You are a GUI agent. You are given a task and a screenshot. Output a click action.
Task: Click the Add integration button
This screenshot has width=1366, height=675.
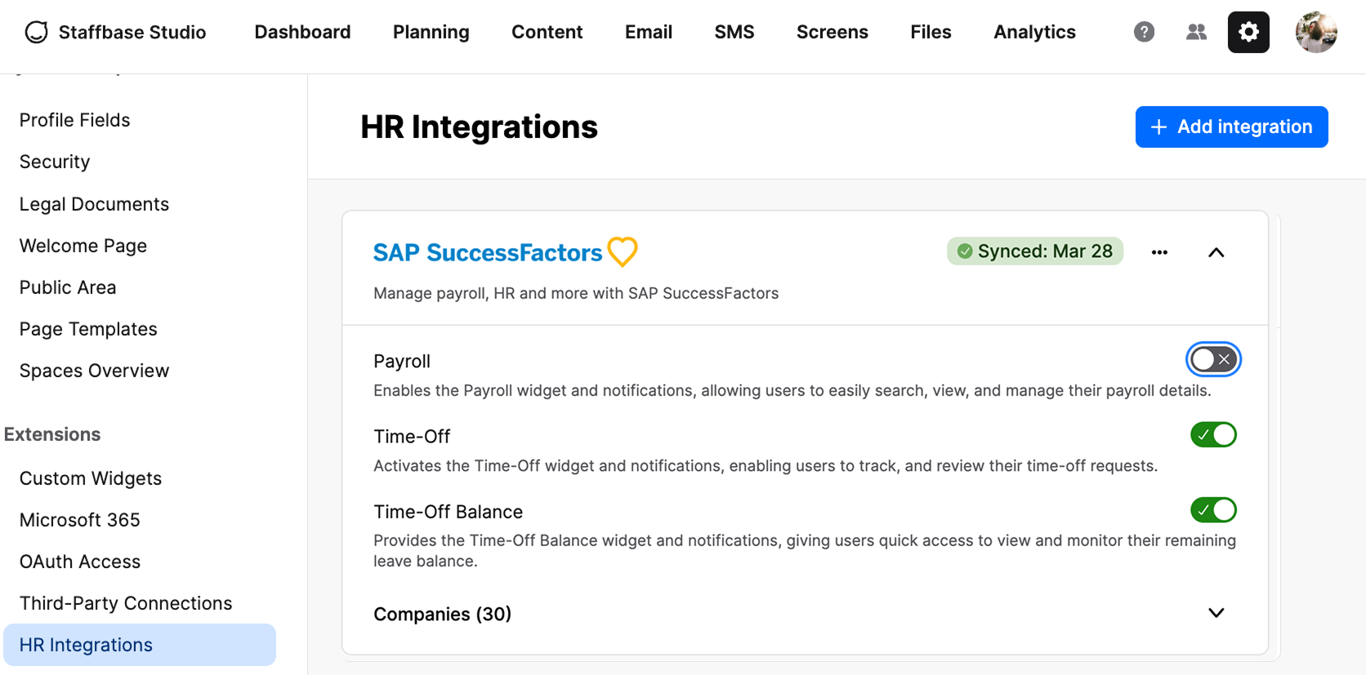coord(1230,127)
